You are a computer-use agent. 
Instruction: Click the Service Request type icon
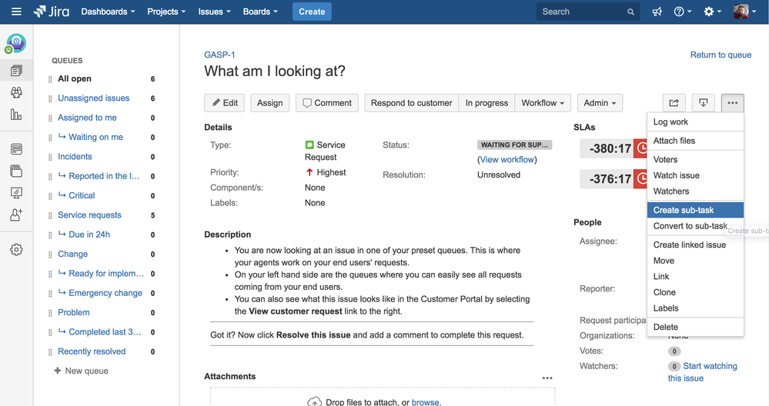tap(309, 145)
